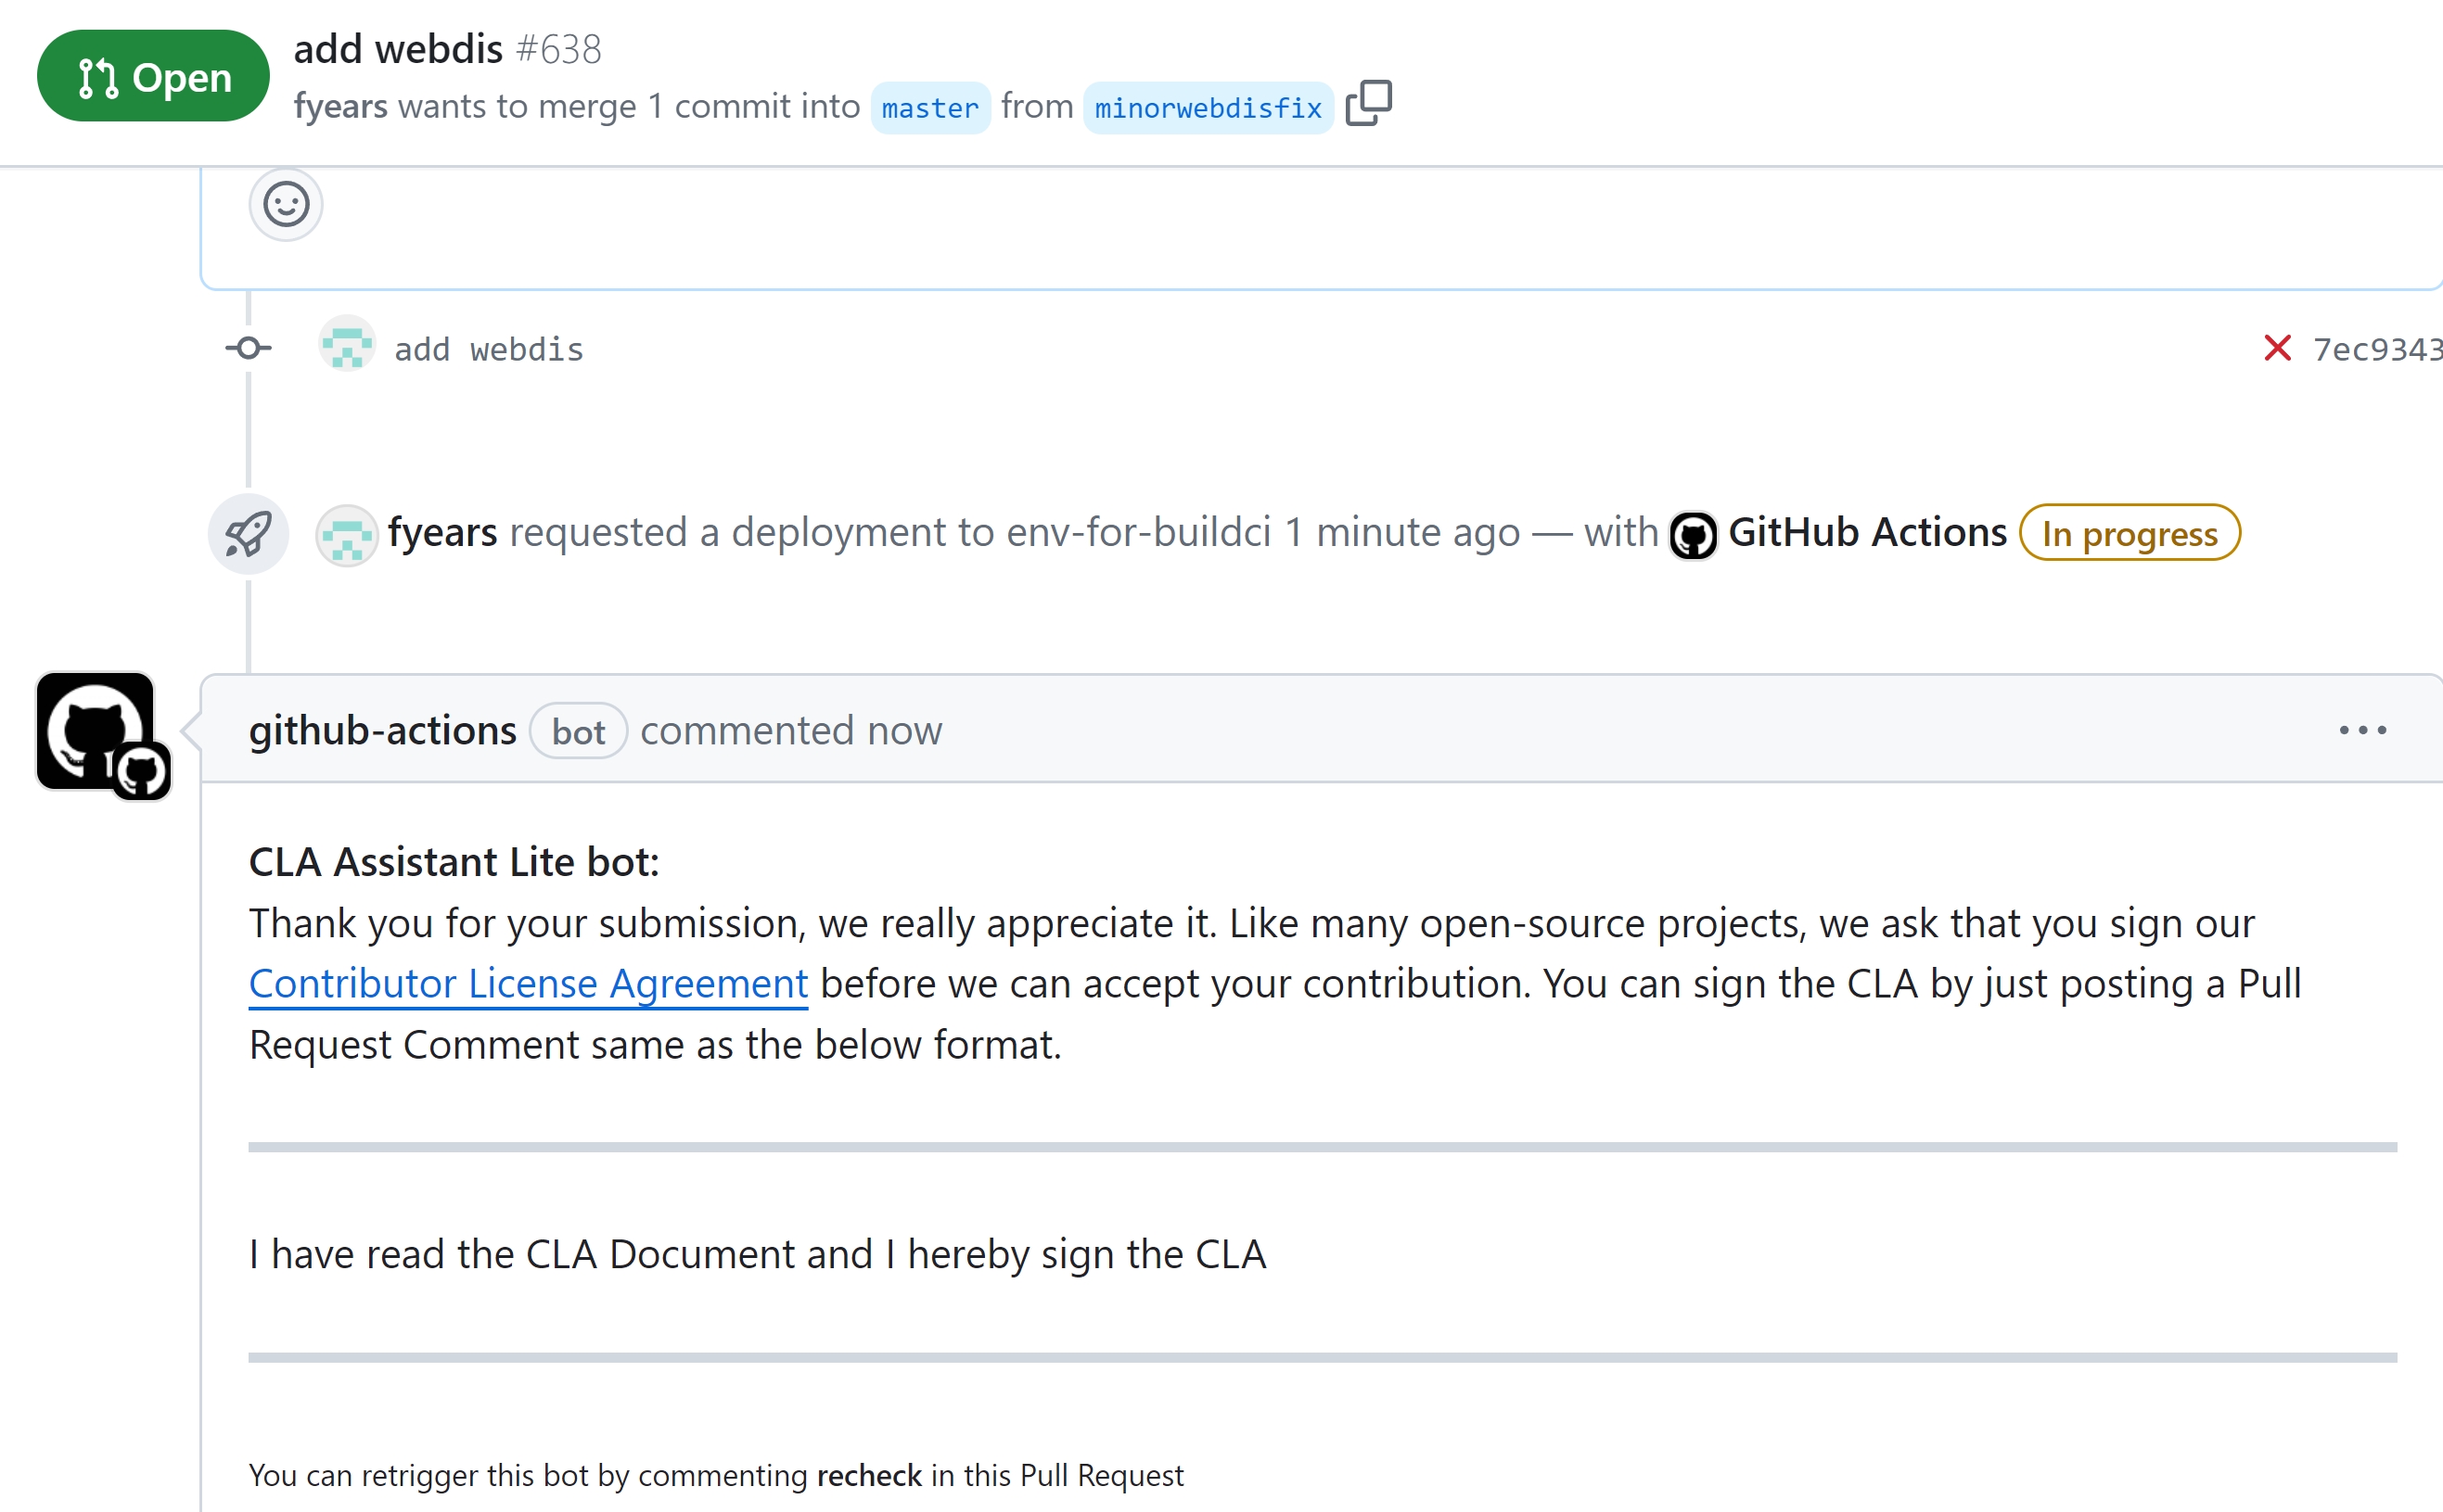Click 'env-for-buildci' environment name text
The image size is (2443, 1512).
click(1137, 532)
